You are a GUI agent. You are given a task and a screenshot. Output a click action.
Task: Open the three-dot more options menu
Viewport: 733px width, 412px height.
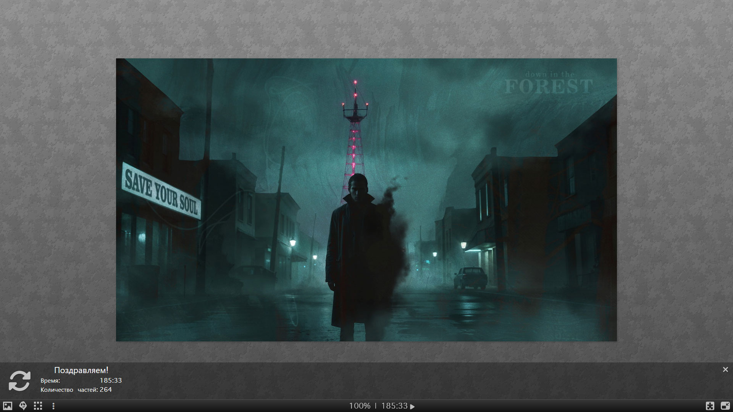pos(53,406)
